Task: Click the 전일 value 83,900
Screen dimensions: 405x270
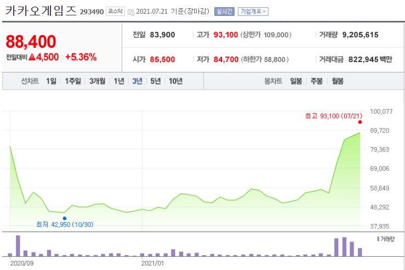Action: [162, 35]
